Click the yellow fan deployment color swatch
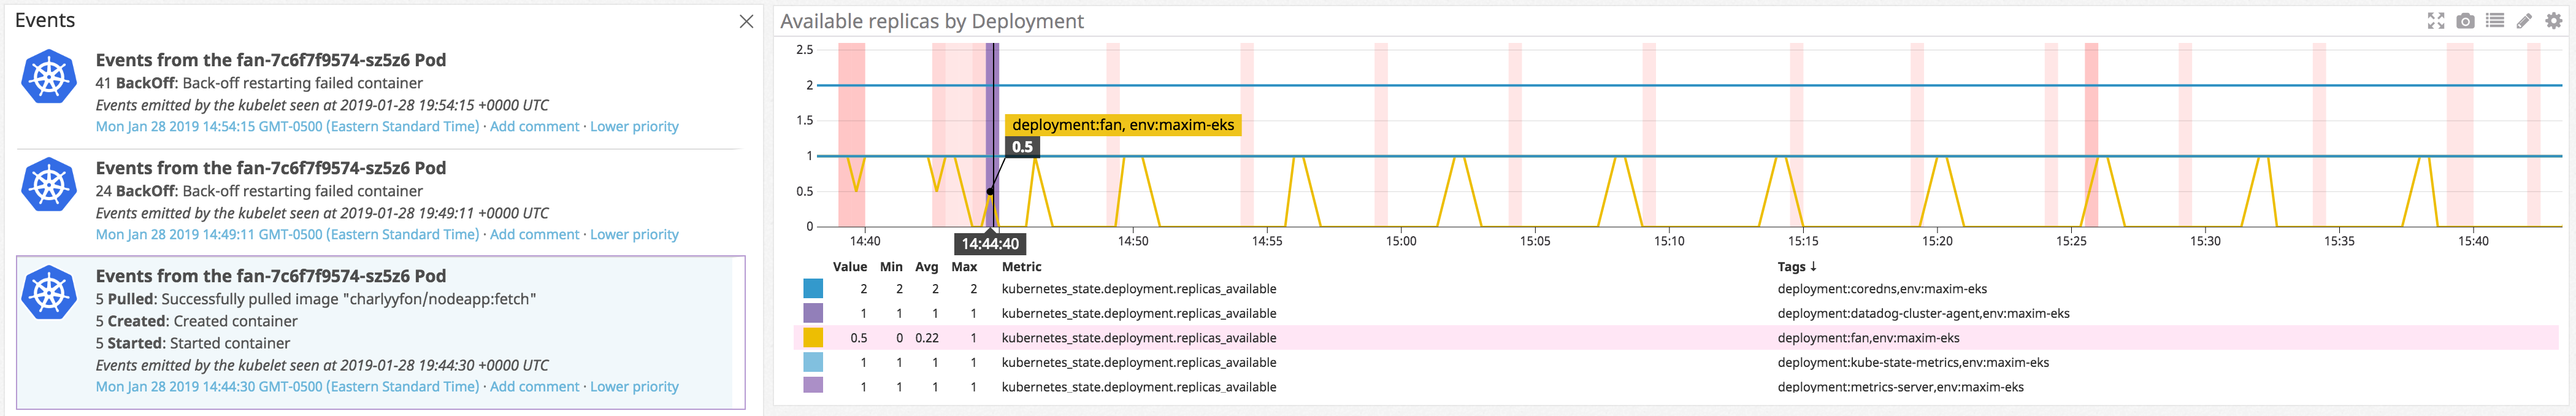Screen dimensions: 2576x416 coord(813,338)
